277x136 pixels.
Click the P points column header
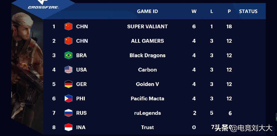coord(229,11)
